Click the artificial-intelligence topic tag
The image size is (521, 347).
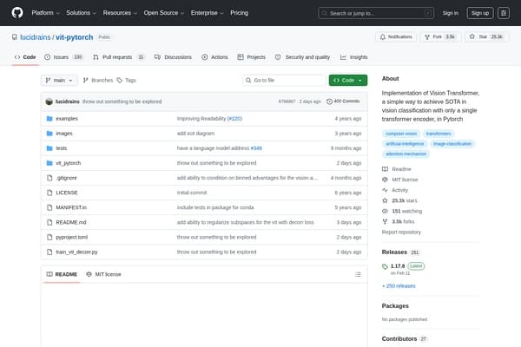click(405, 144)
